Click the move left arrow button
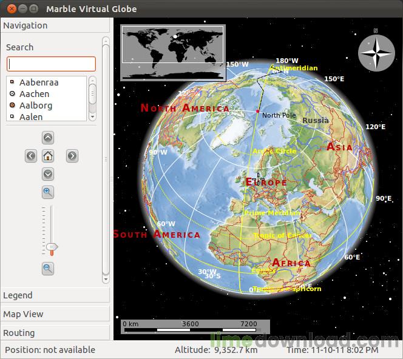This screenshot has height=359, width=403. [31, 156]
